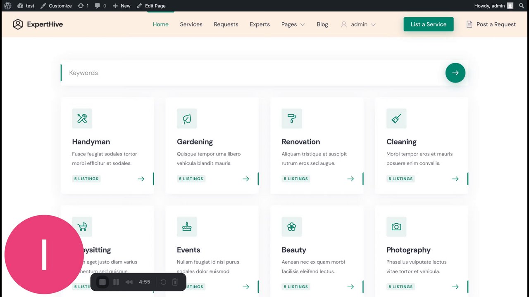Click the Events cake icon
Viewport: 529px width, 297px height.
pos(187,226)
